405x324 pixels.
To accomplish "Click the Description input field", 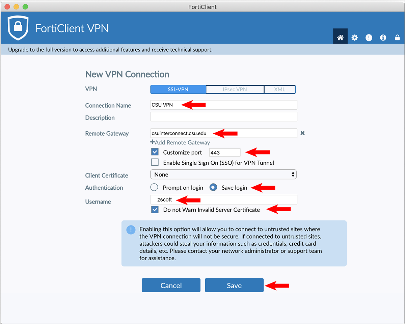I will [224, 117].
